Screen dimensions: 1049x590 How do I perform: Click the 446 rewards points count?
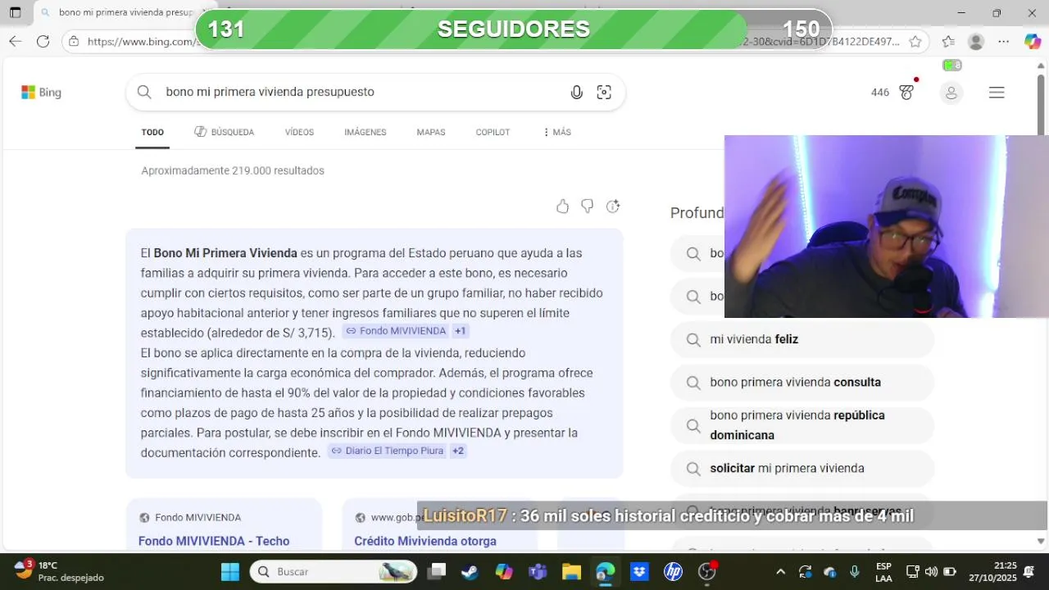(x=880, y=93)
